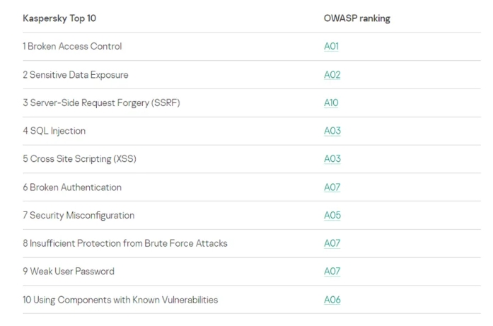Open the A10 link for SSRF

click(331, 103)
